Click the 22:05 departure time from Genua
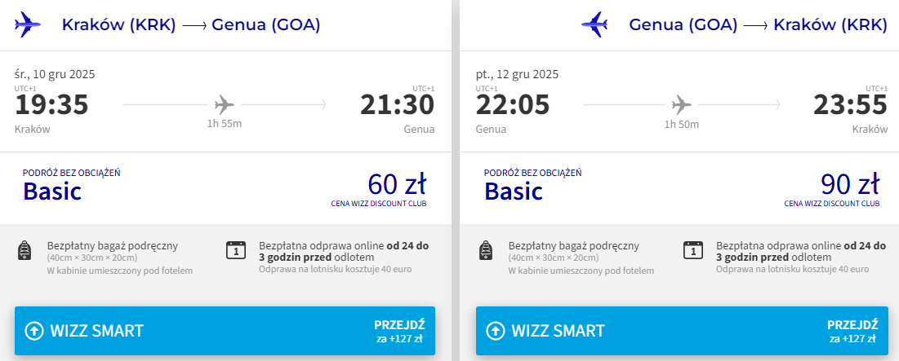 click(x=513, y=105)
